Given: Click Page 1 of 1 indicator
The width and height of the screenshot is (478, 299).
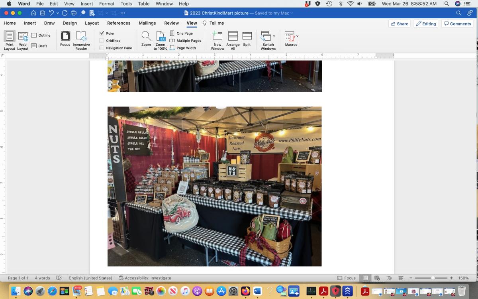Looking at the screenshot, I should (18, 278).
